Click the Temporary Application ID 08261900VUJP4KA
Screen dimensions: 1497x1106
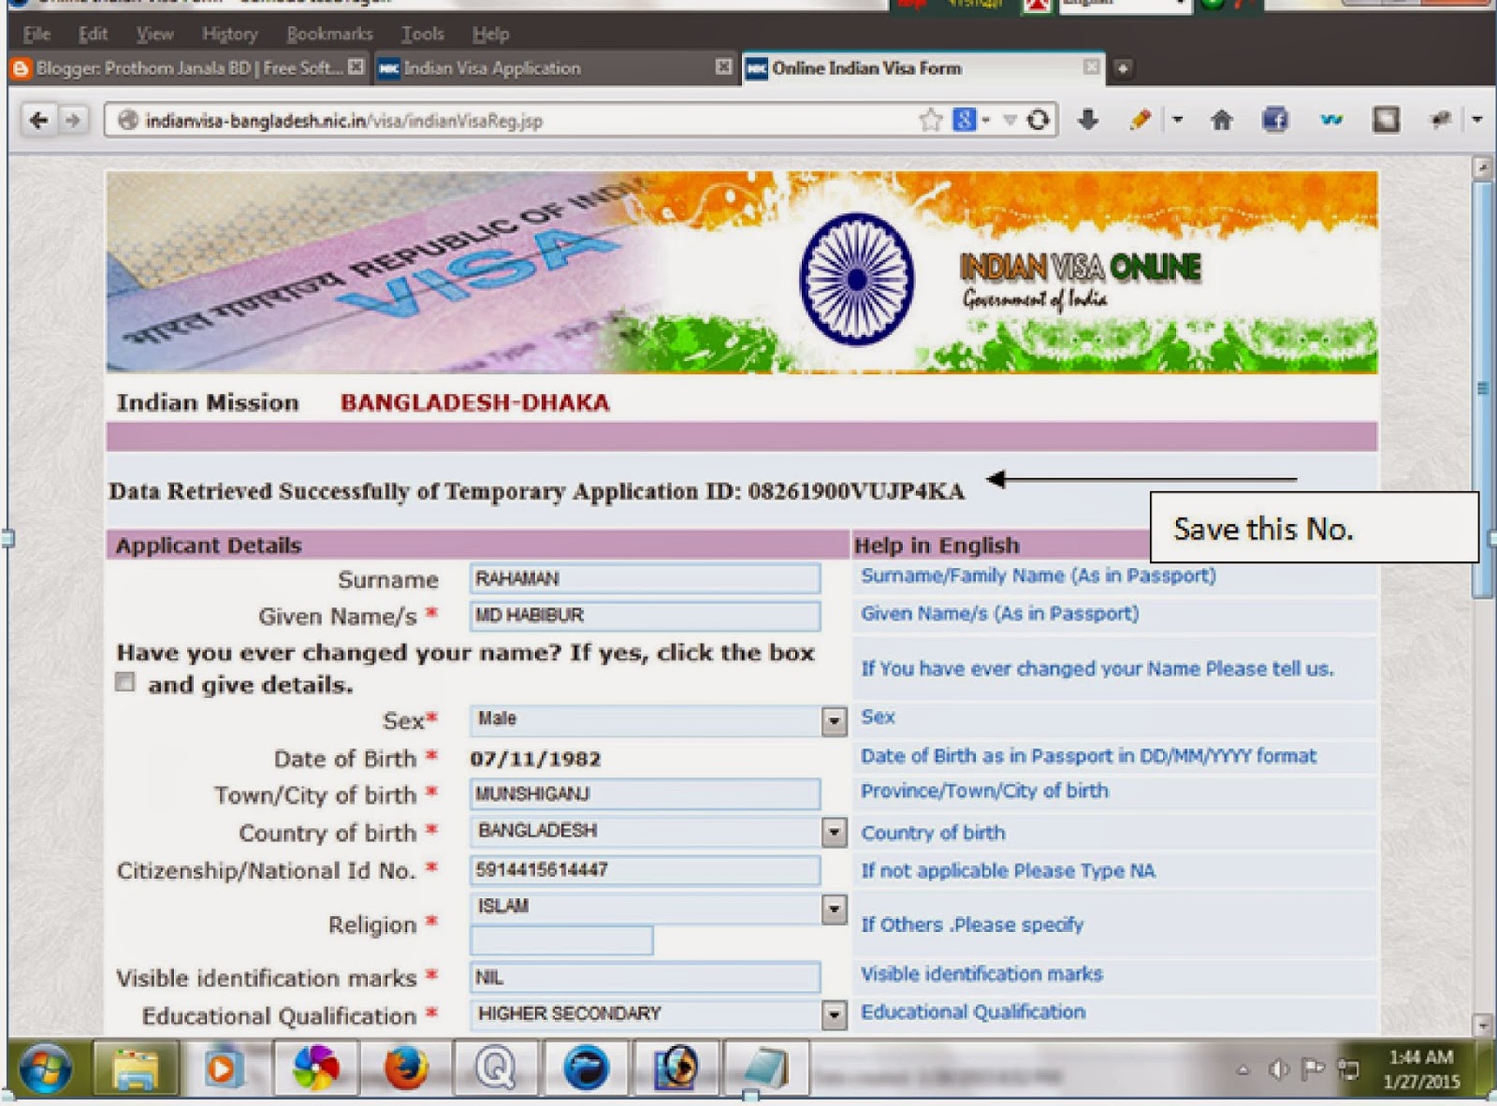(856, 492)
